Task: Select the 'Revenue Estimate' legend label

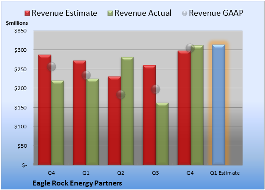Action: pos(64,13)
